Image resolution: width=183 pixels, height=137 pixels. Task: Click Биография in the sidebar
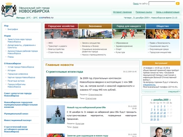tap(13, 29)
